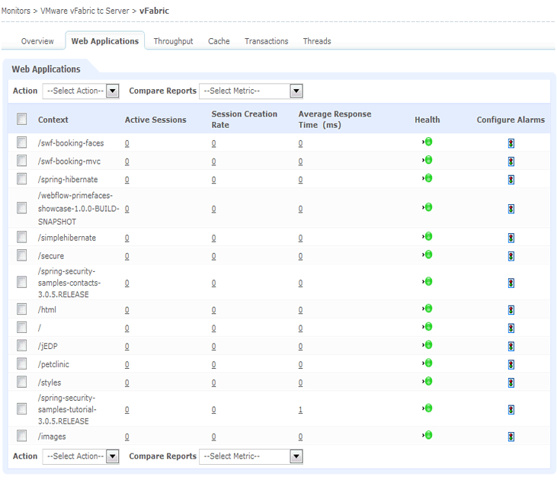
Task: Check the select-all checkbox in the header
Action: [22, 119]
